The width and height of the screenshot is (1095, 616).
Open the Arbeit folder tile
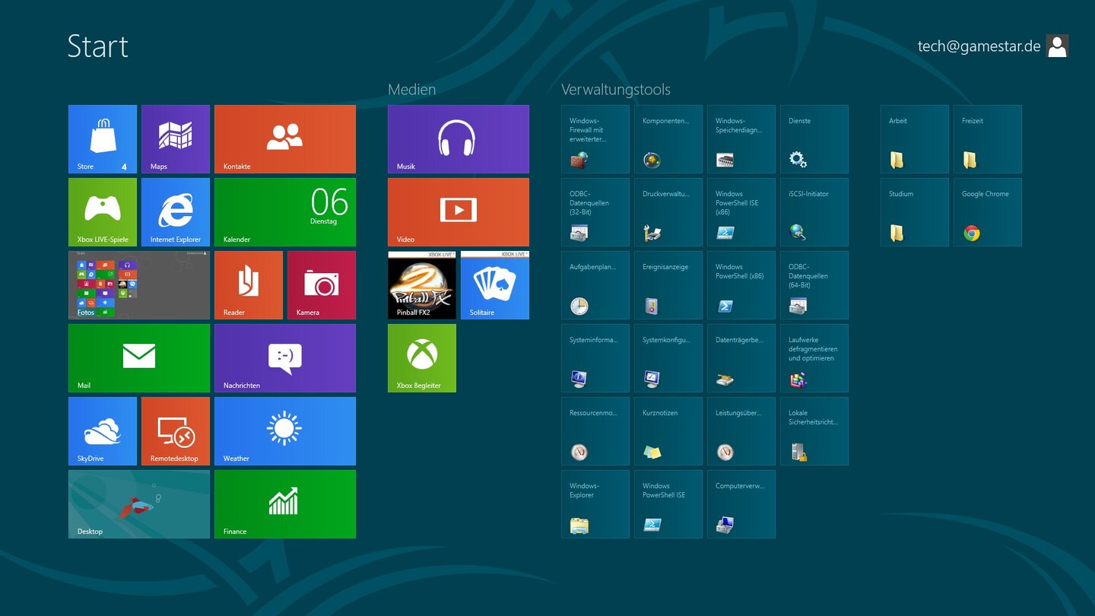coord(915,139)
